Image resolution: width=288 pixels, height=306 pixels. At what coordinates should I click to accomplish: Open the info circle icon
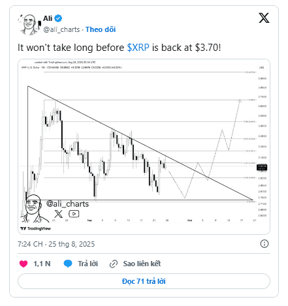coord(264,243)
